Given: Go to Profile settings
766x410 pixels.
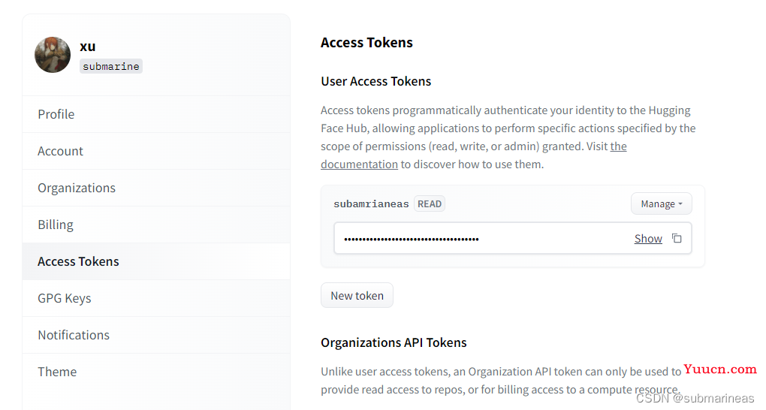Looking at the screenshot, I should pyautogui.click(x=156, y=114).
